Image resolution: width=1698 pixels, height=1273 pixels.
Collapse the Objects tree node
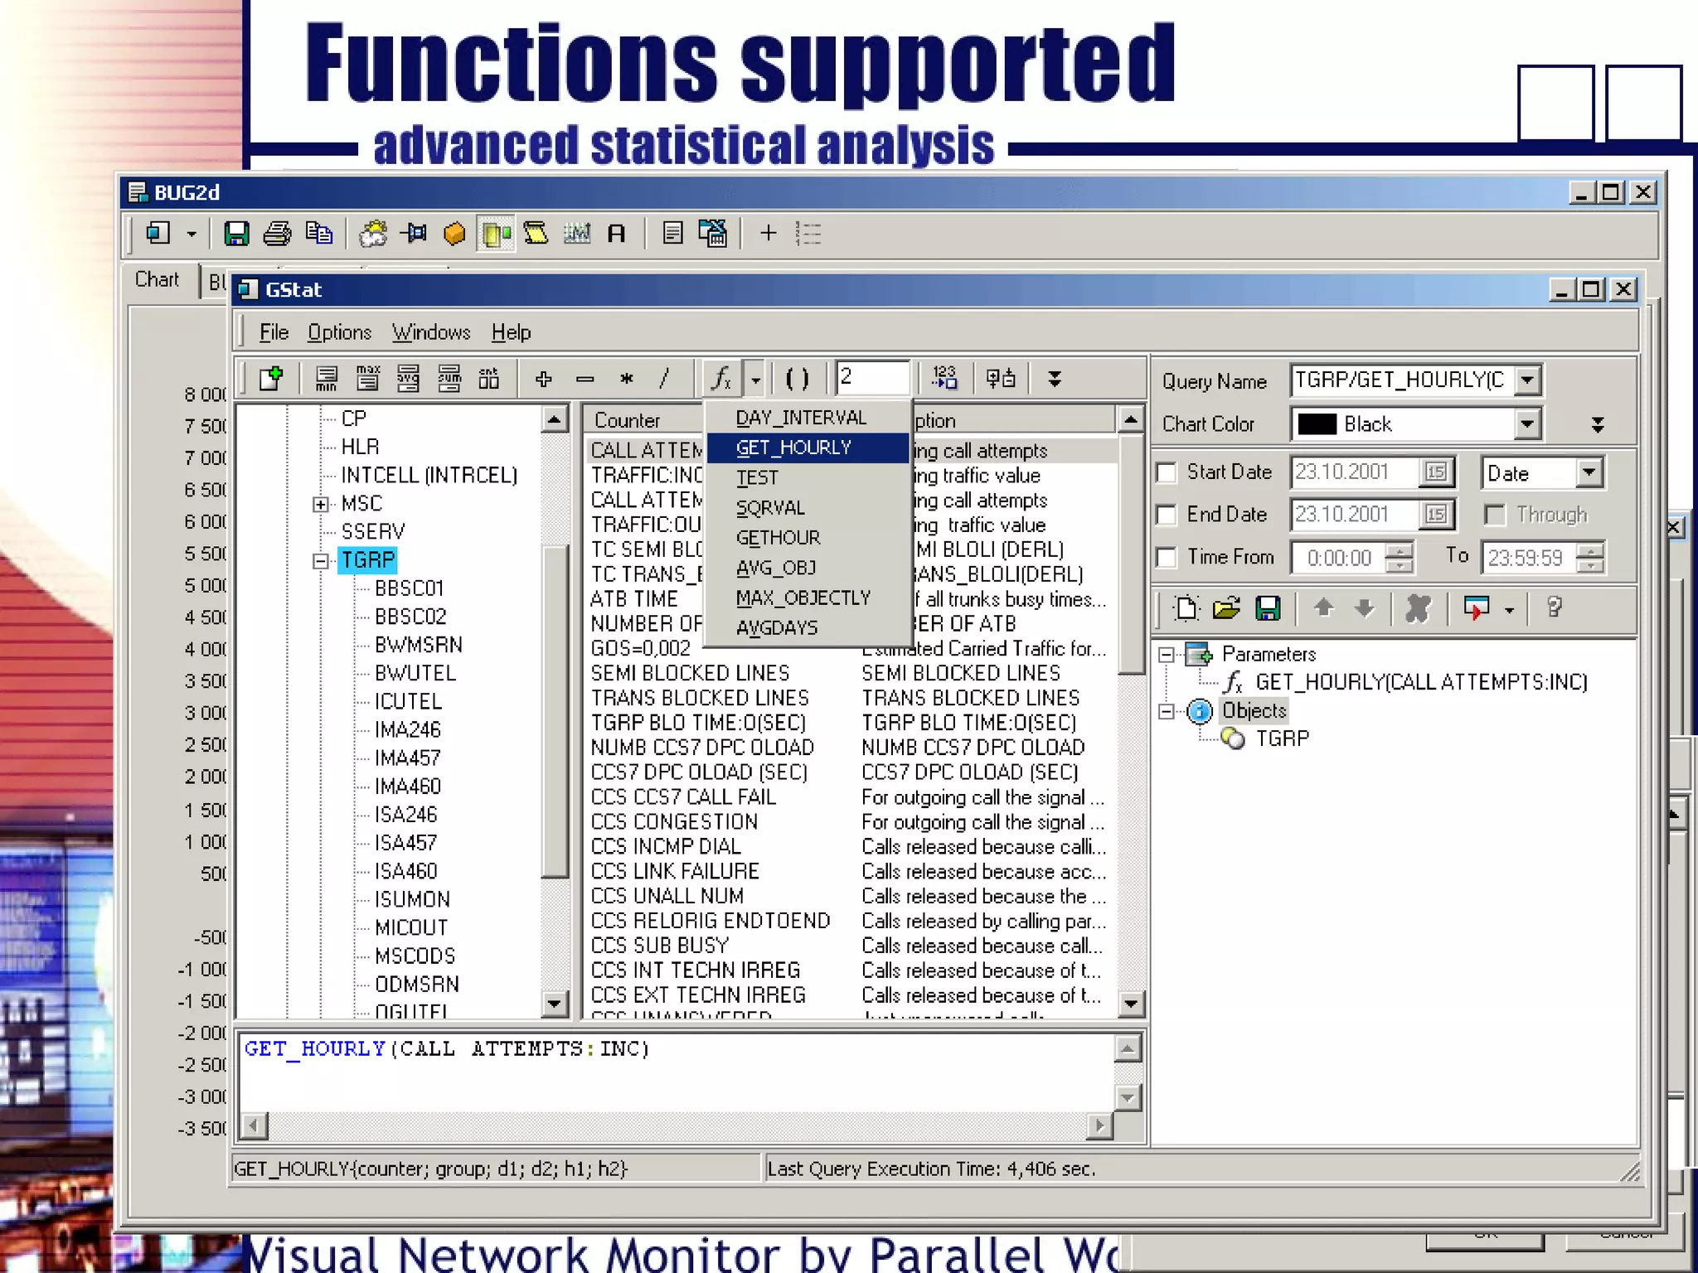(x=1167, y=711)
